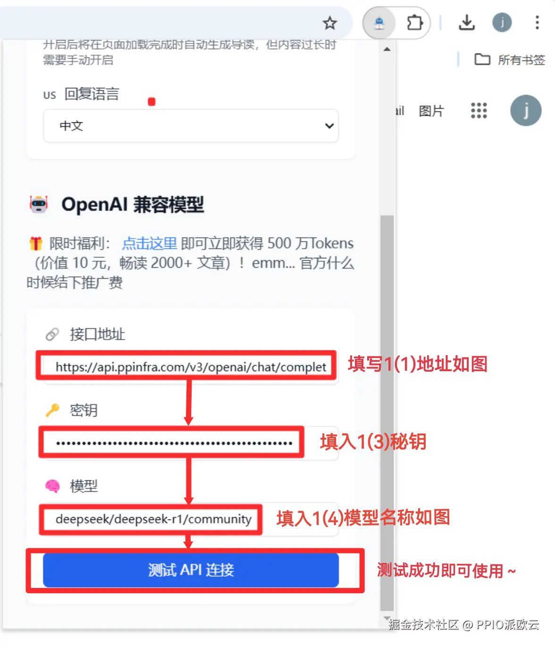555x647 pixels.
Task: Open the Chrome profile avatar in toolbar
Action: (502, 22)
